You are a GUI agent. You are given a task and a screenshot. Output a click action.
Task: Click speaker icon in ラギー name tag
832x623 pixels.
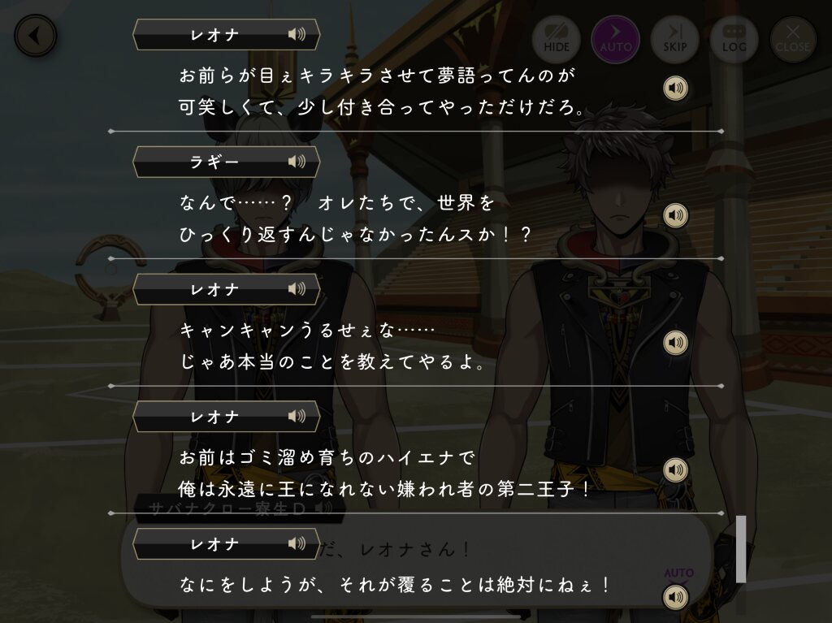(x=297, y=162)
